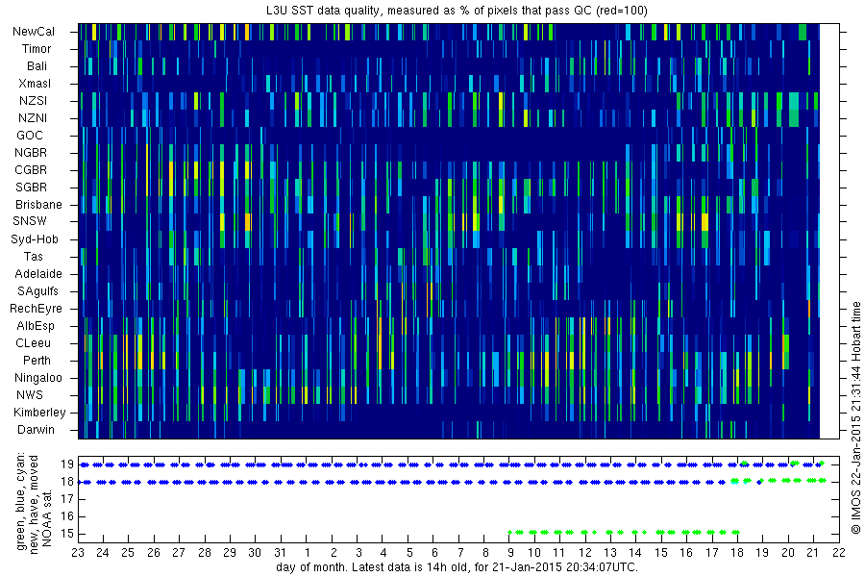Click the SNSW row label

[x=30, y=221]
